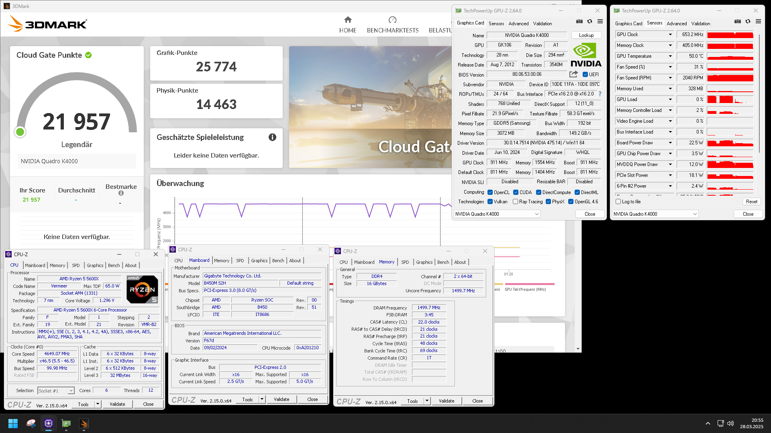Open the paint palette taskbar app
The width and height of the screenshot is (771, 433).
[31, 423]
